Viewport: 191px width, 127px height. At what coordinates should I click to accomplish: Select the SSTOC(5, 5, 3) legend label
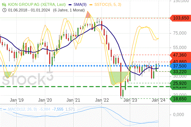point(108,5)
